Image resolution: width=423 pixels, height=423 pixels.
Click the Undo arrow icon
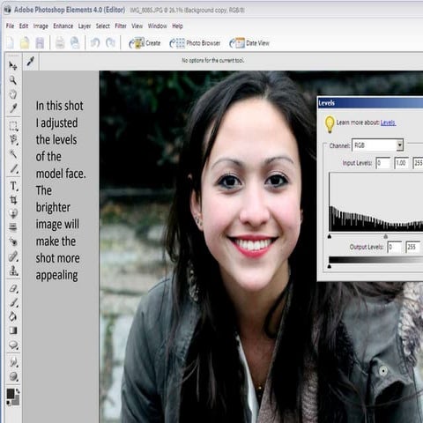click(95, 43)
